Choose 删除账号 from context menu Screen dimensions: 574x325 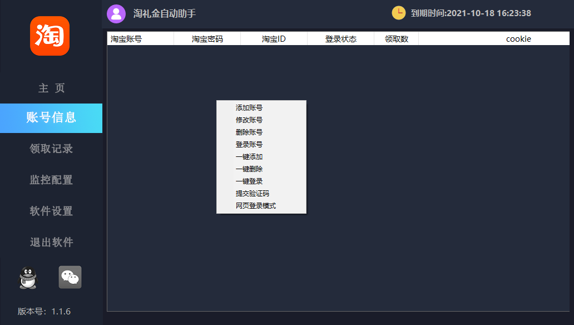point(261,132)
